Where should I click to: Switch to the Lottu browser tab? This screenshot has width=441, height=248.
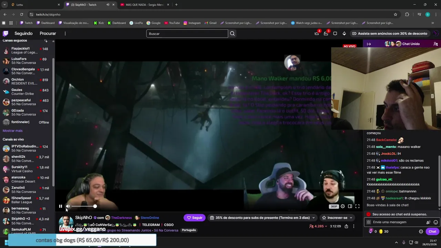pyautogui.click(x=35, y=5)
